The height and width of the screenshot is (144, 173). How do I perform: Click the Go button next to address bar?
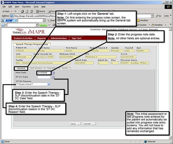pos(158,16)
